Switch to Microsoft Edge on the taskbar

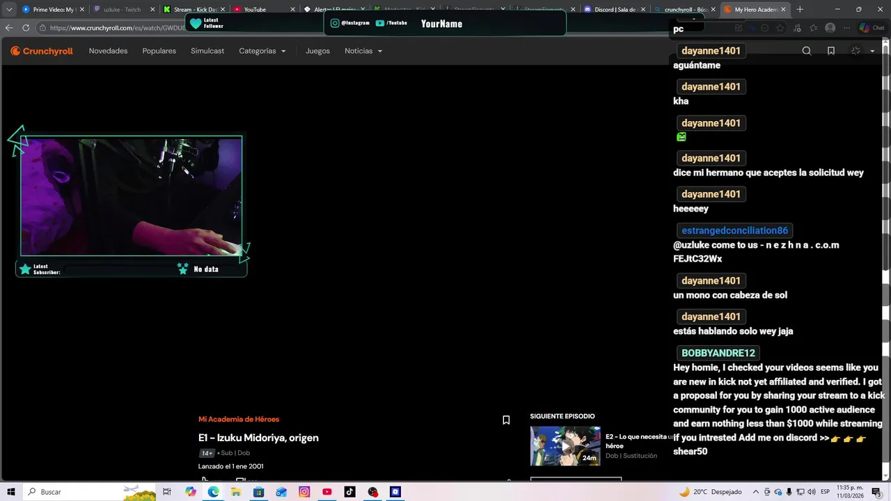pyautogui.click(x=213, y=492)
